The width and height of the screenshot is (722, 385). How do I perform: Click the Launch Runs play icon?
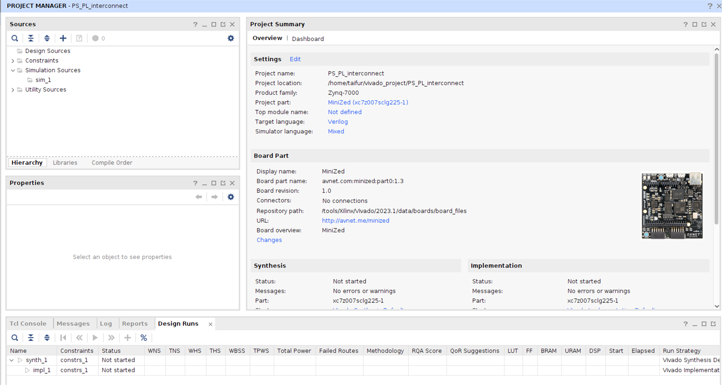pos(95,338)
